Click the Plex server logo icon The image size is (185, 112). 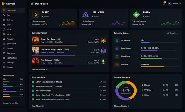click(36, 15)
